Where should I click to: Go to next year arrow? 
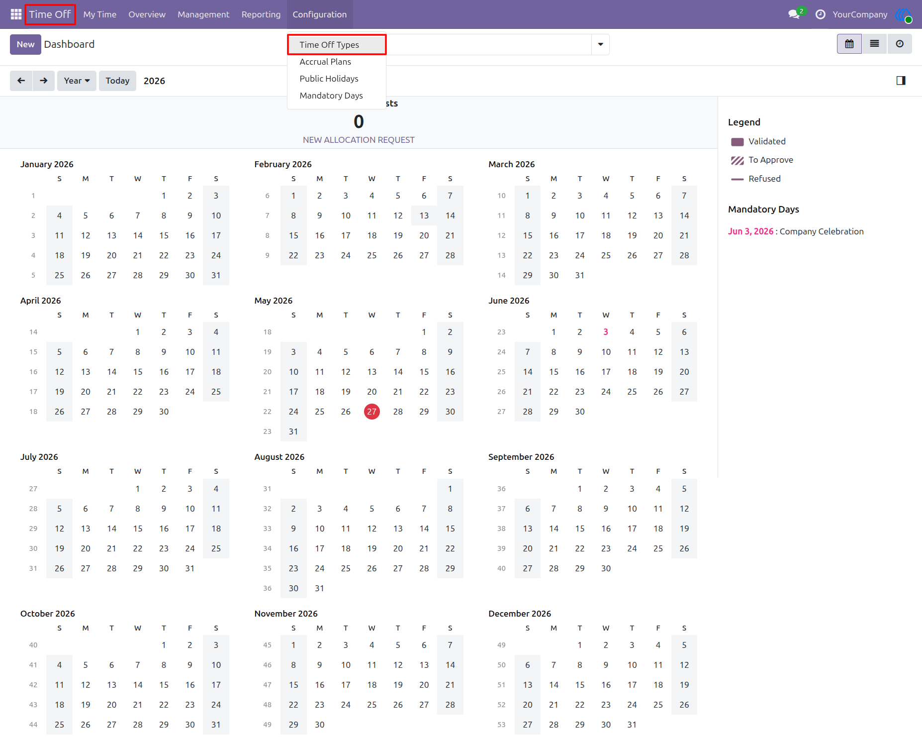coord(44,81)
